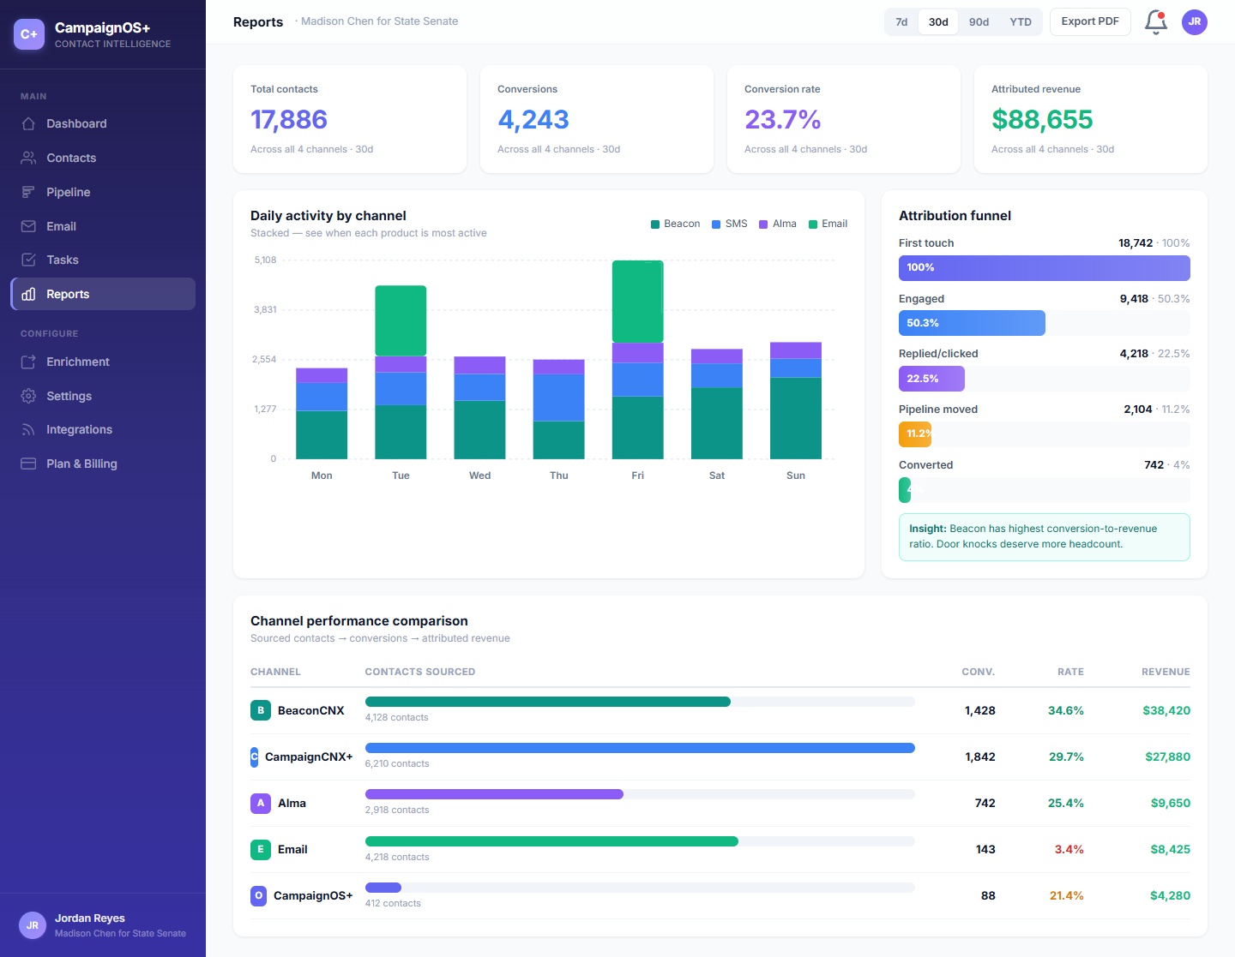Image resolution: width=1235 pixels, height=957 pixels.
Task: Switch to 90d time range
Action: [x=979, y=22]
